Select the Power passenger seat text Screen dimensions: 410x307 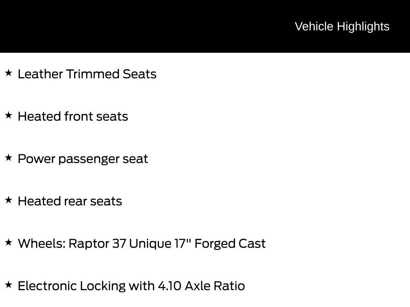(83, 159)
